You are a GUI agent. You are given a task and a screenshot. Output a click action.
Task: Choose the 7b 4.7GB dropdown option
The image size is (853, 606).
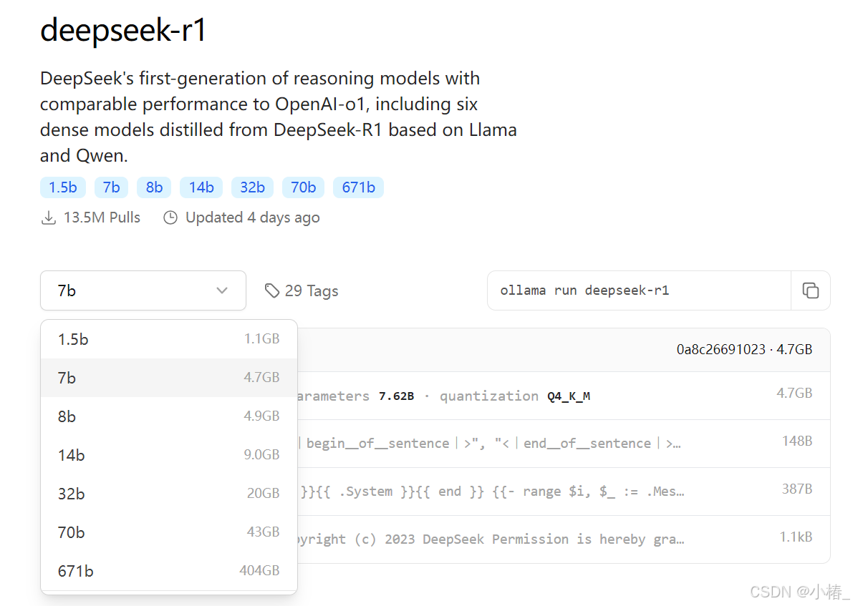point(168,378)
